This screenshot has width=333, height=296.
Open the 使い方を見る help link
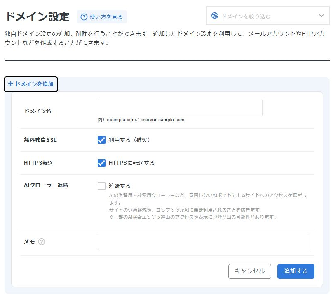point(106,17)
